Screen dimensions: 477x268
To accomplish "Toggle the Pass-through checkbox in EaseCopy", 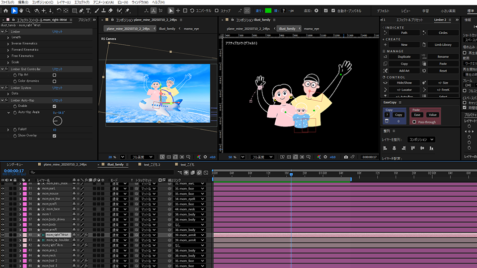I will pyautogui.click(x=414, y=122).
